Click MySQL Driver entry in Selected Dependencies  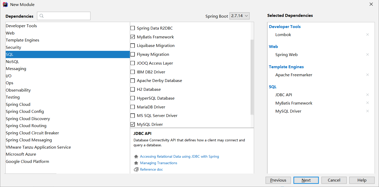(288, 111)
